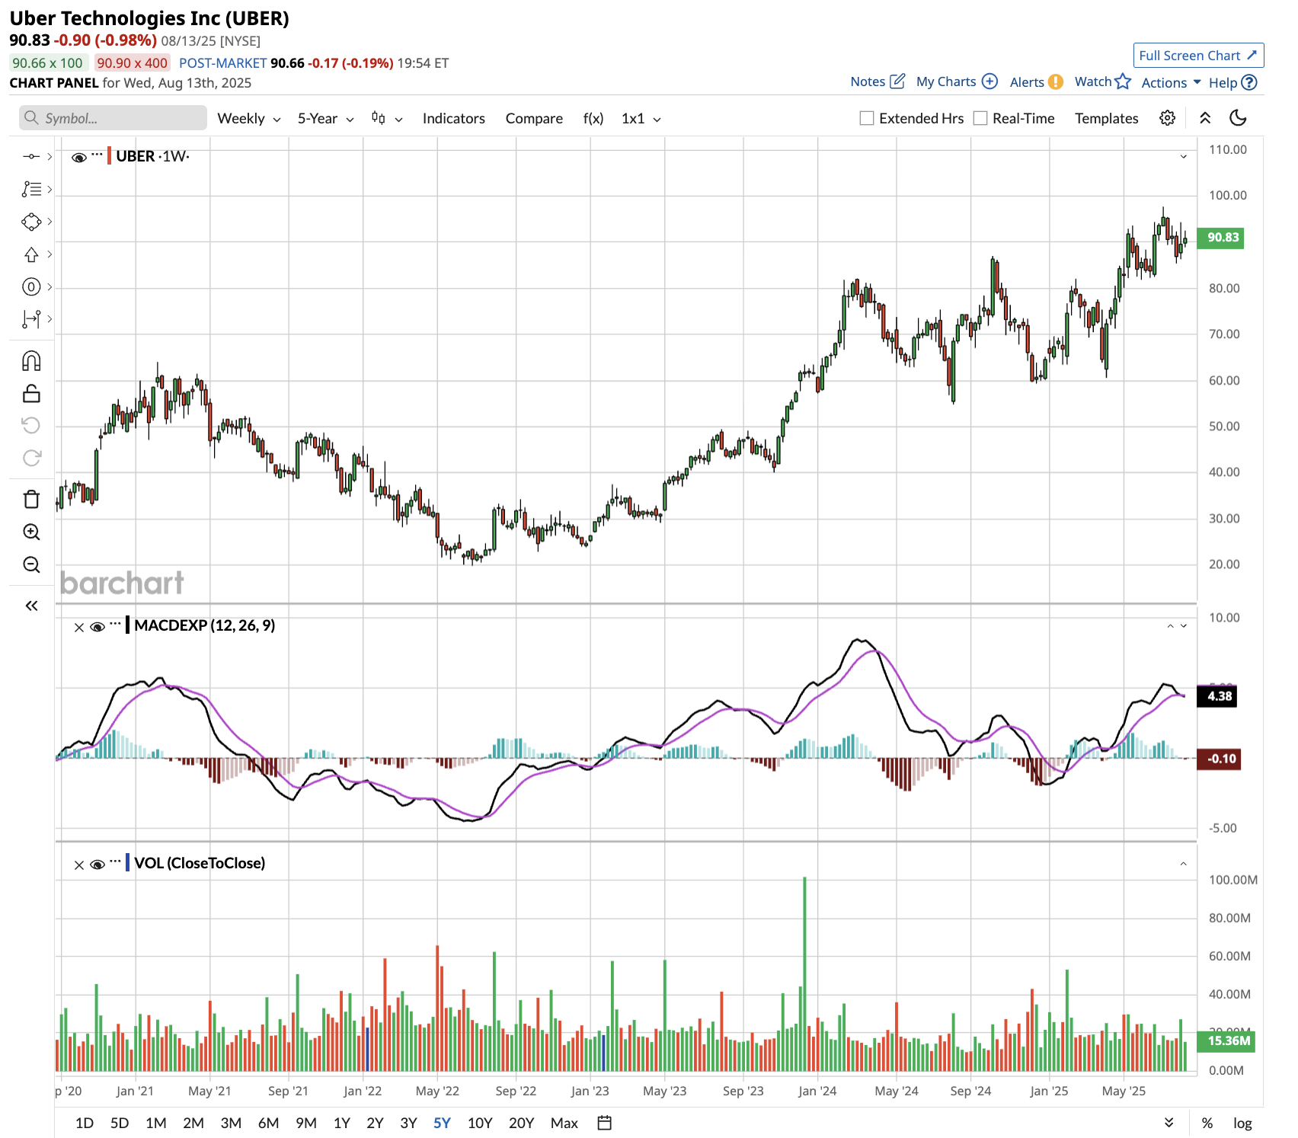
Task: Select the 10Y time range
Action: point(480,1123)
